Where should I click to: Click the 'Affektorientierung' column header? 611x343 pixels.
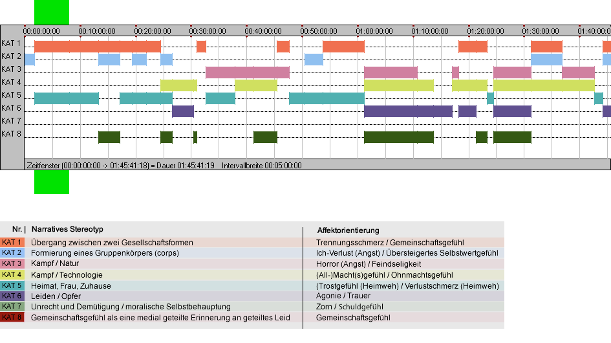(348, 230)
